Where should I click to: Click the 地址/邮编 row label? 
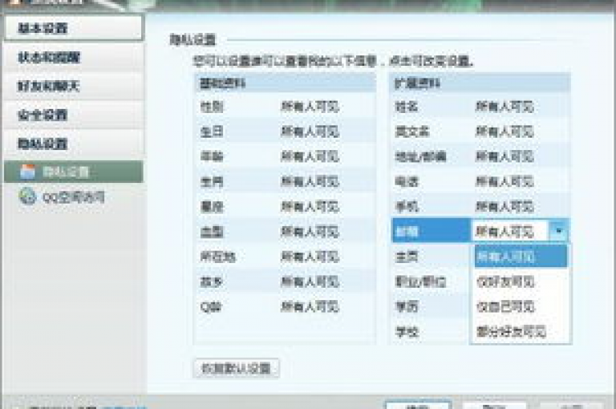420,156
